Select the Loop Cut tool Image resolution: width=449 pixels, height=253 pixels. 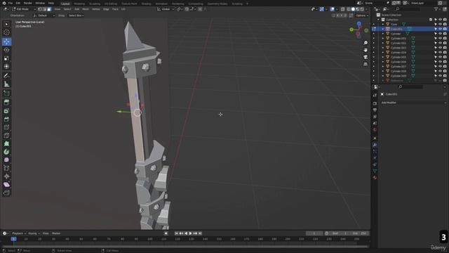(x=6, y=127)
